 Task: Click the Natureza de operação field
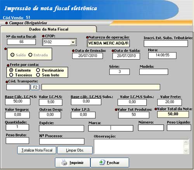108,43
